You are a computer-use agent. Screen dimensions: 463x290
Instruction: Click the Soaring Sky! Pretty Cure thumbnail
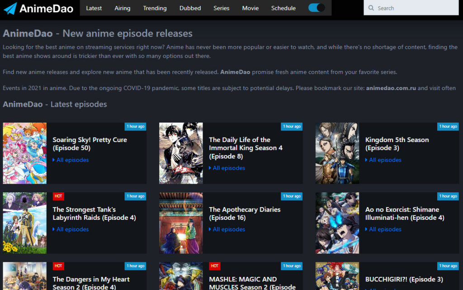(25, 153)
